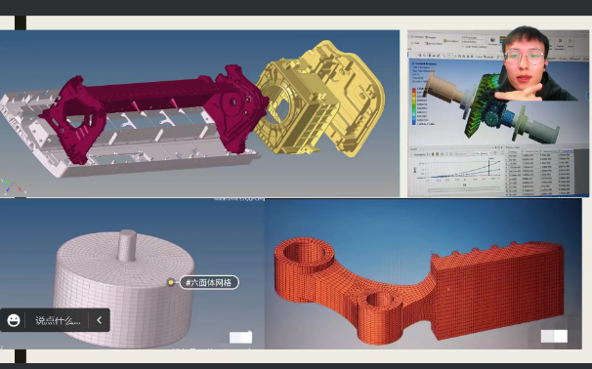Select the rainbow contour icon in the ANSYS ribbon
This screenshot has width=592, height=369.
pyautogui.click(x=501, y=40)
